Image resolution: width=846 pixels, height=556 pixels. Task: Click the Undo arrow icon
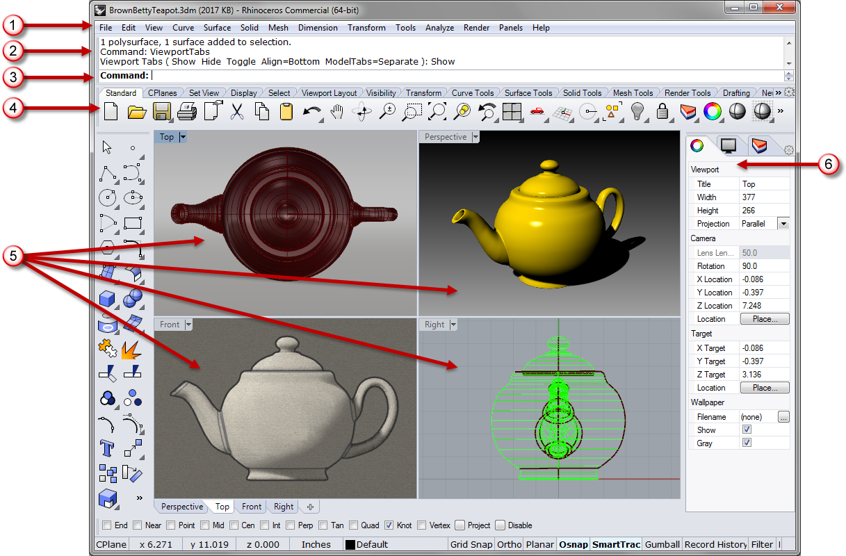(x=311, y=111)
